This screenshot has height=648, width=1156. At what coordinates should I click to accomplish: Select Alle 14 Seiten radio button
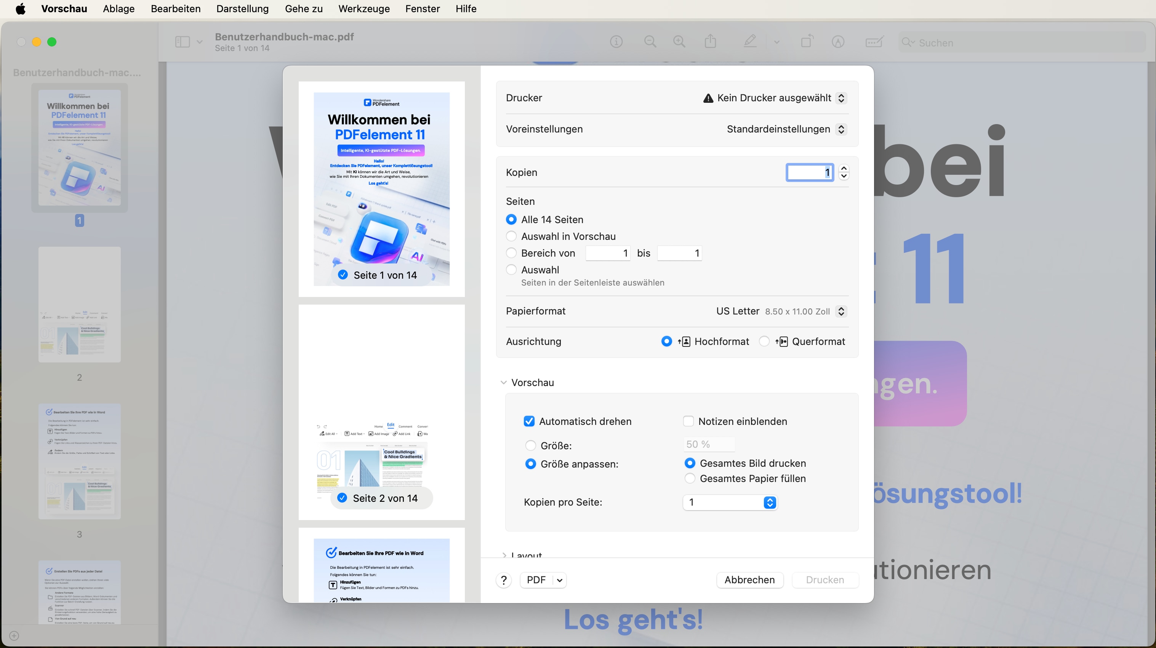[x=511, y=220]
